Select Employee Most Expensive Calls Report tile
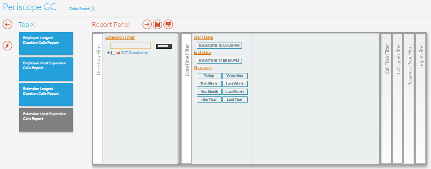Image resolution: width=431 pixels, height=169 pixels. 46,69
